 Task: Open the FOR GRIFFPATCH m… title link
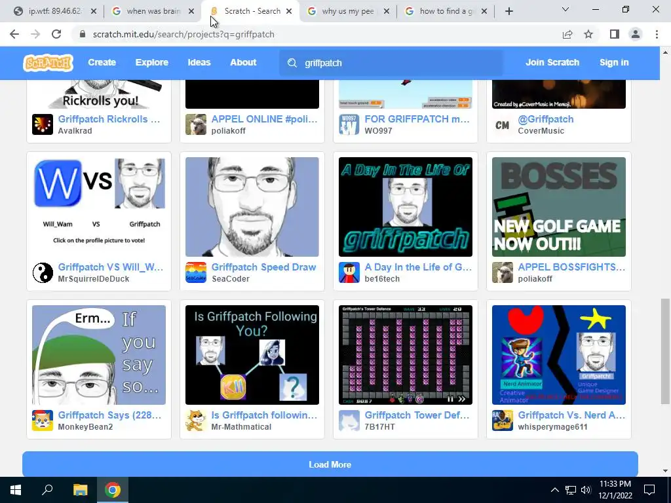417,119
